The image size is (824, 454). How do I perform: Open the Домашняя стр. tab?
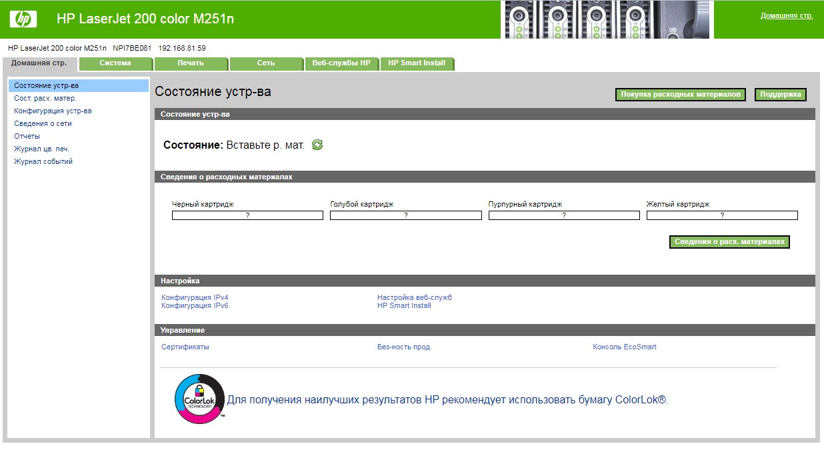pyautogui.click(x=39, y=63)
